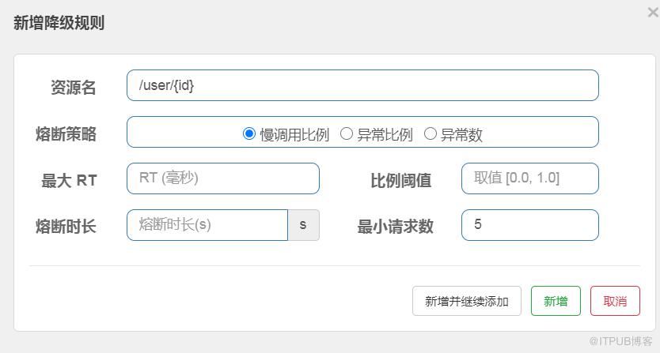Click the 比例阈值 input field
This screenshot has height=353, width=660.
(530, 178)
